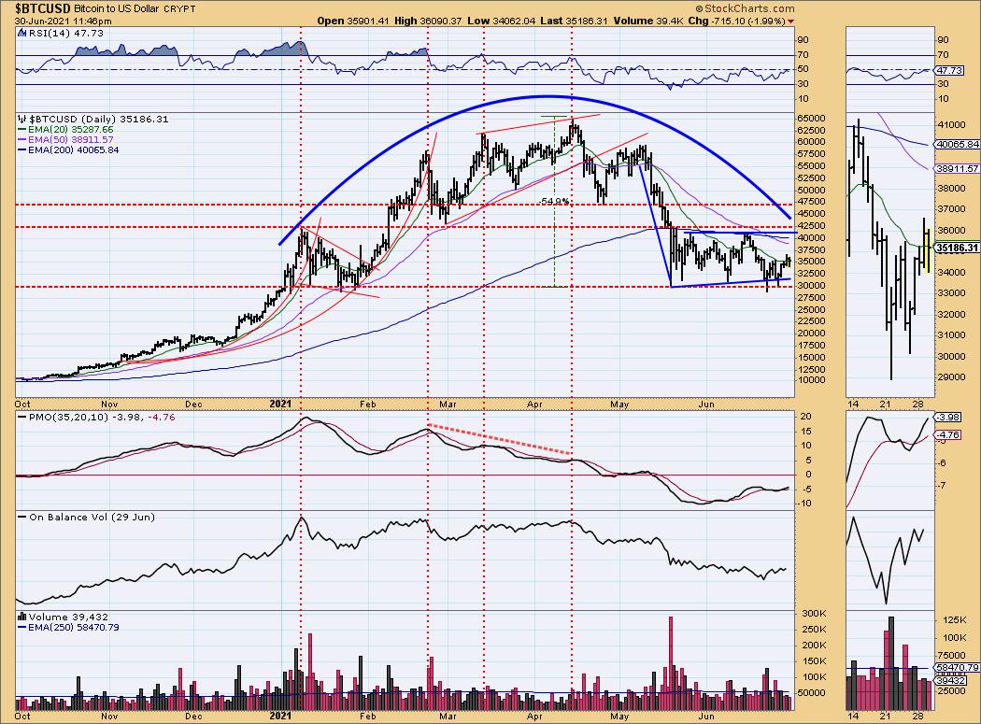This screenshot has width=981, height=724.
Task: Click the Volume 39.4K header value
Action: [x=648, y=21]
